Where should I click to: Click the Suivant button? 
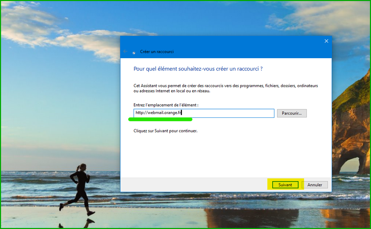coord(285,185)
